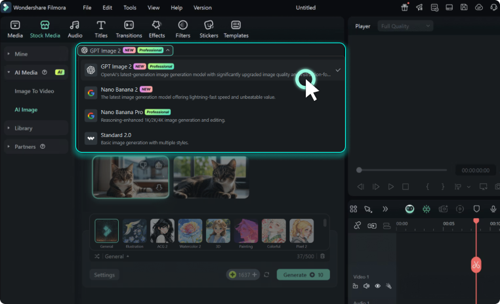Select the second cat image thumbnail
Screen dimensions: 500x304
click(x=211, y=178)
